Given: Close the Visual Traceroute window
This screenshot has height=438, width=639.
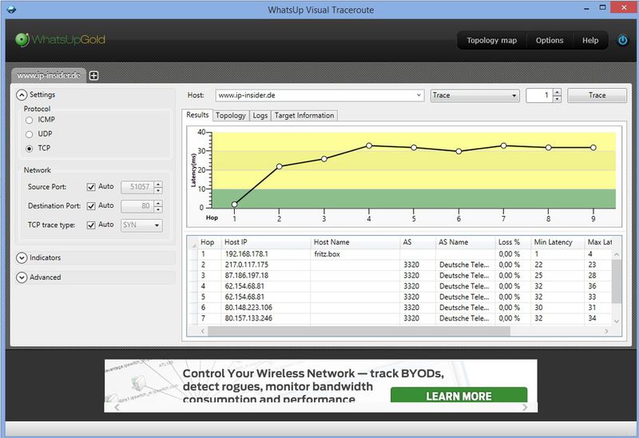Looking at the screenshot, I should click(624, 7).
